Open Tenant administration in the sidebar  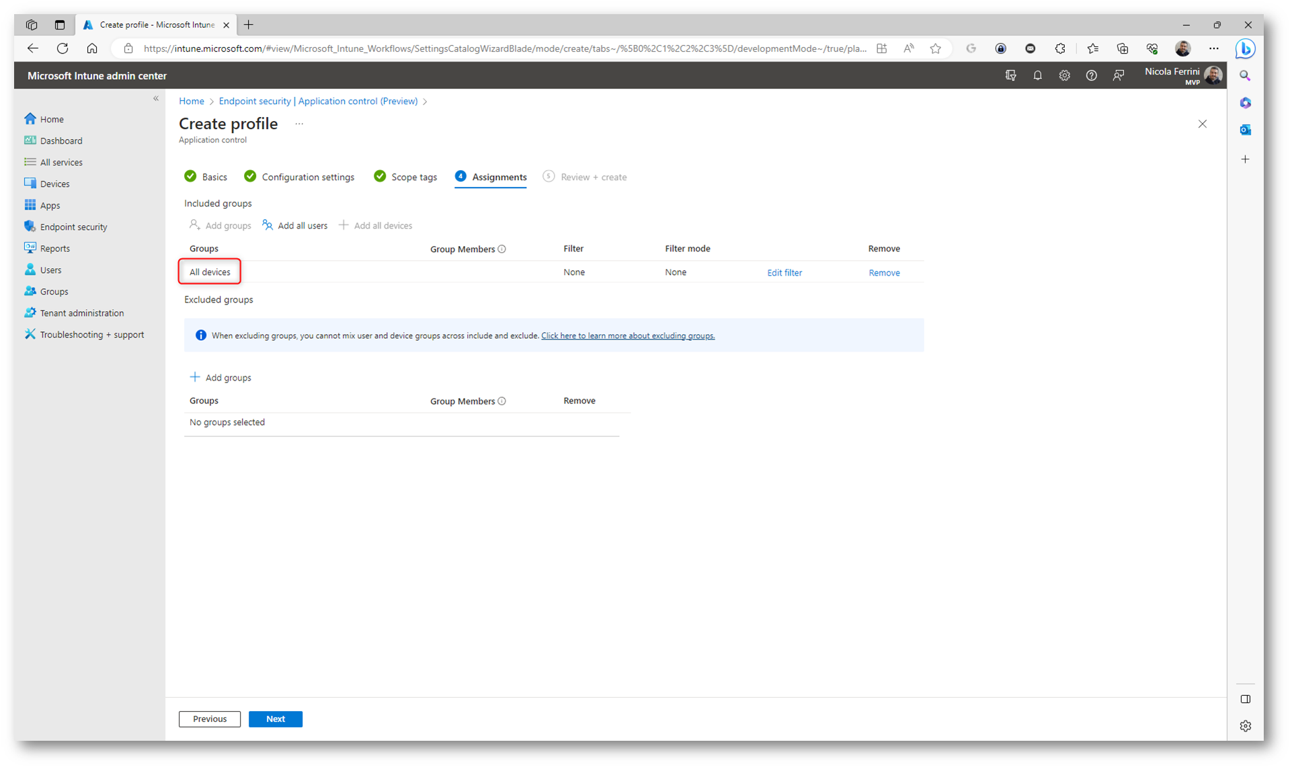(74, 313)
